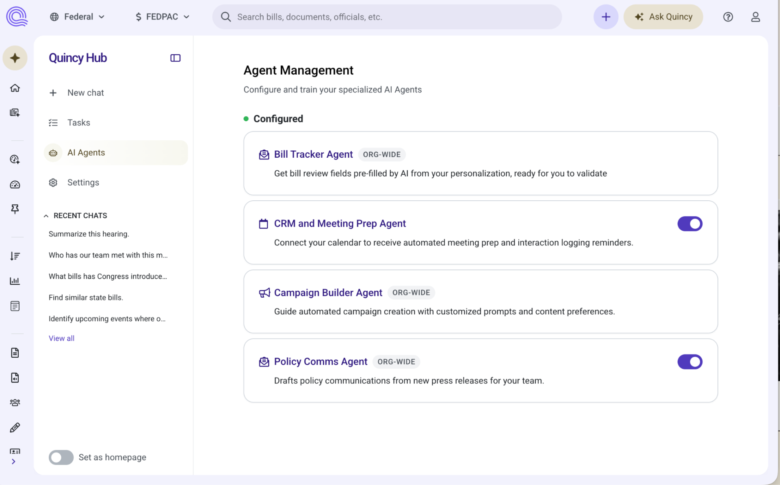Open the people group icon in left rail
Screen dimensions: 780x485
coord(15,403)
